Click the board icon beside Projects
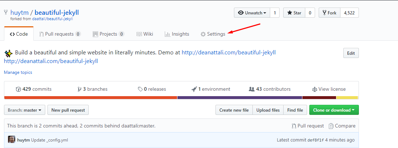398x148 pixels. pyautogui.click(x=96, y=34)
